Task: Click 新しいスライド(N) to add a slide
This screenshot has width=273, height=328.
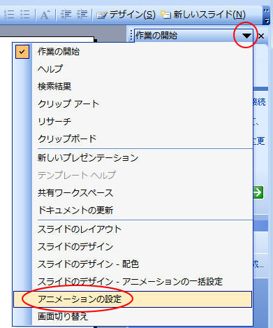Action: (x=203, y=15)
